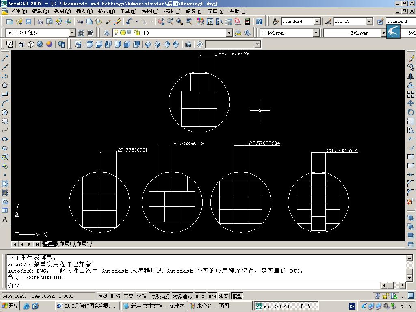Switch to the 布局1 layout tab
Screen dimensions: 416x312
point(65,244)
